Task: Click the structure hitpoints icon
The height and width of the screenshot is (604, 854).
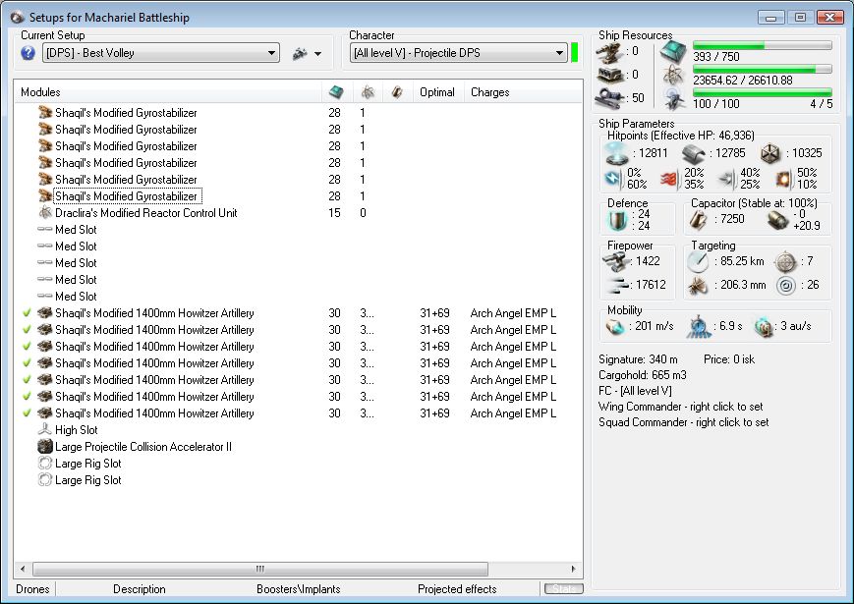Action: [x=770, y=153]
